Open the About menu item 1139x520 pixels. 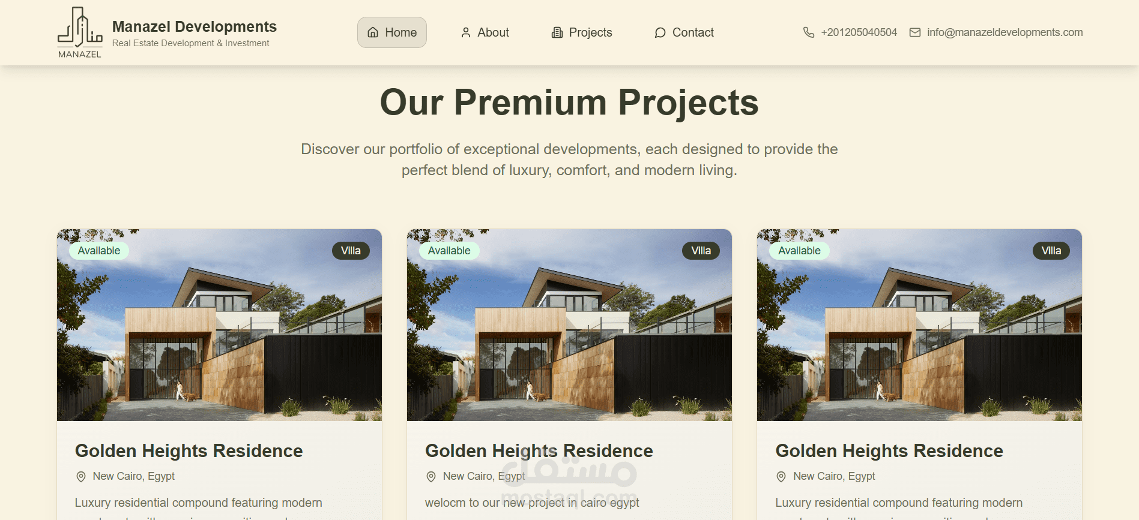coord(485,32)
